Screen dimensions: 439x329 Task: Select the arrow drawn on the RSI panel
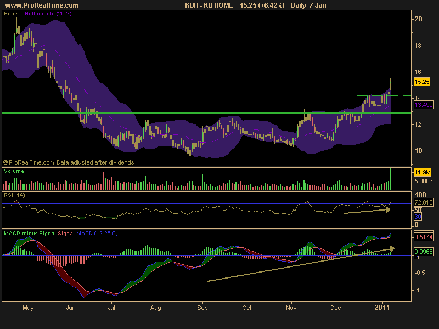tap(367, 211)
